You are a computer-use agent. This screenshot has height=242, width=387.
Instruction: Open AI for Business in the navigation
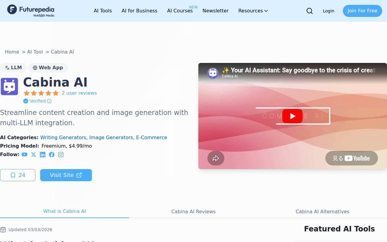(x=139, y=11)
